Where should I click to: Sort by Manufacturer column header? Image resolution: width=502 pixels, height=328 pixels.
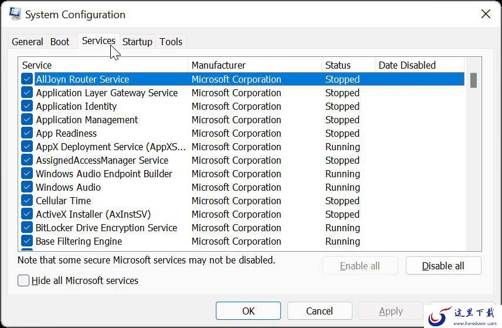[x=255, y=65]
